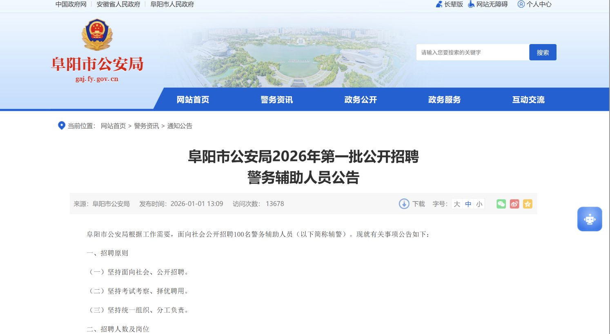The image size is (610, 334).
Task: Open the 个人中心 user profile icon
Action: (x=520, y=4)
